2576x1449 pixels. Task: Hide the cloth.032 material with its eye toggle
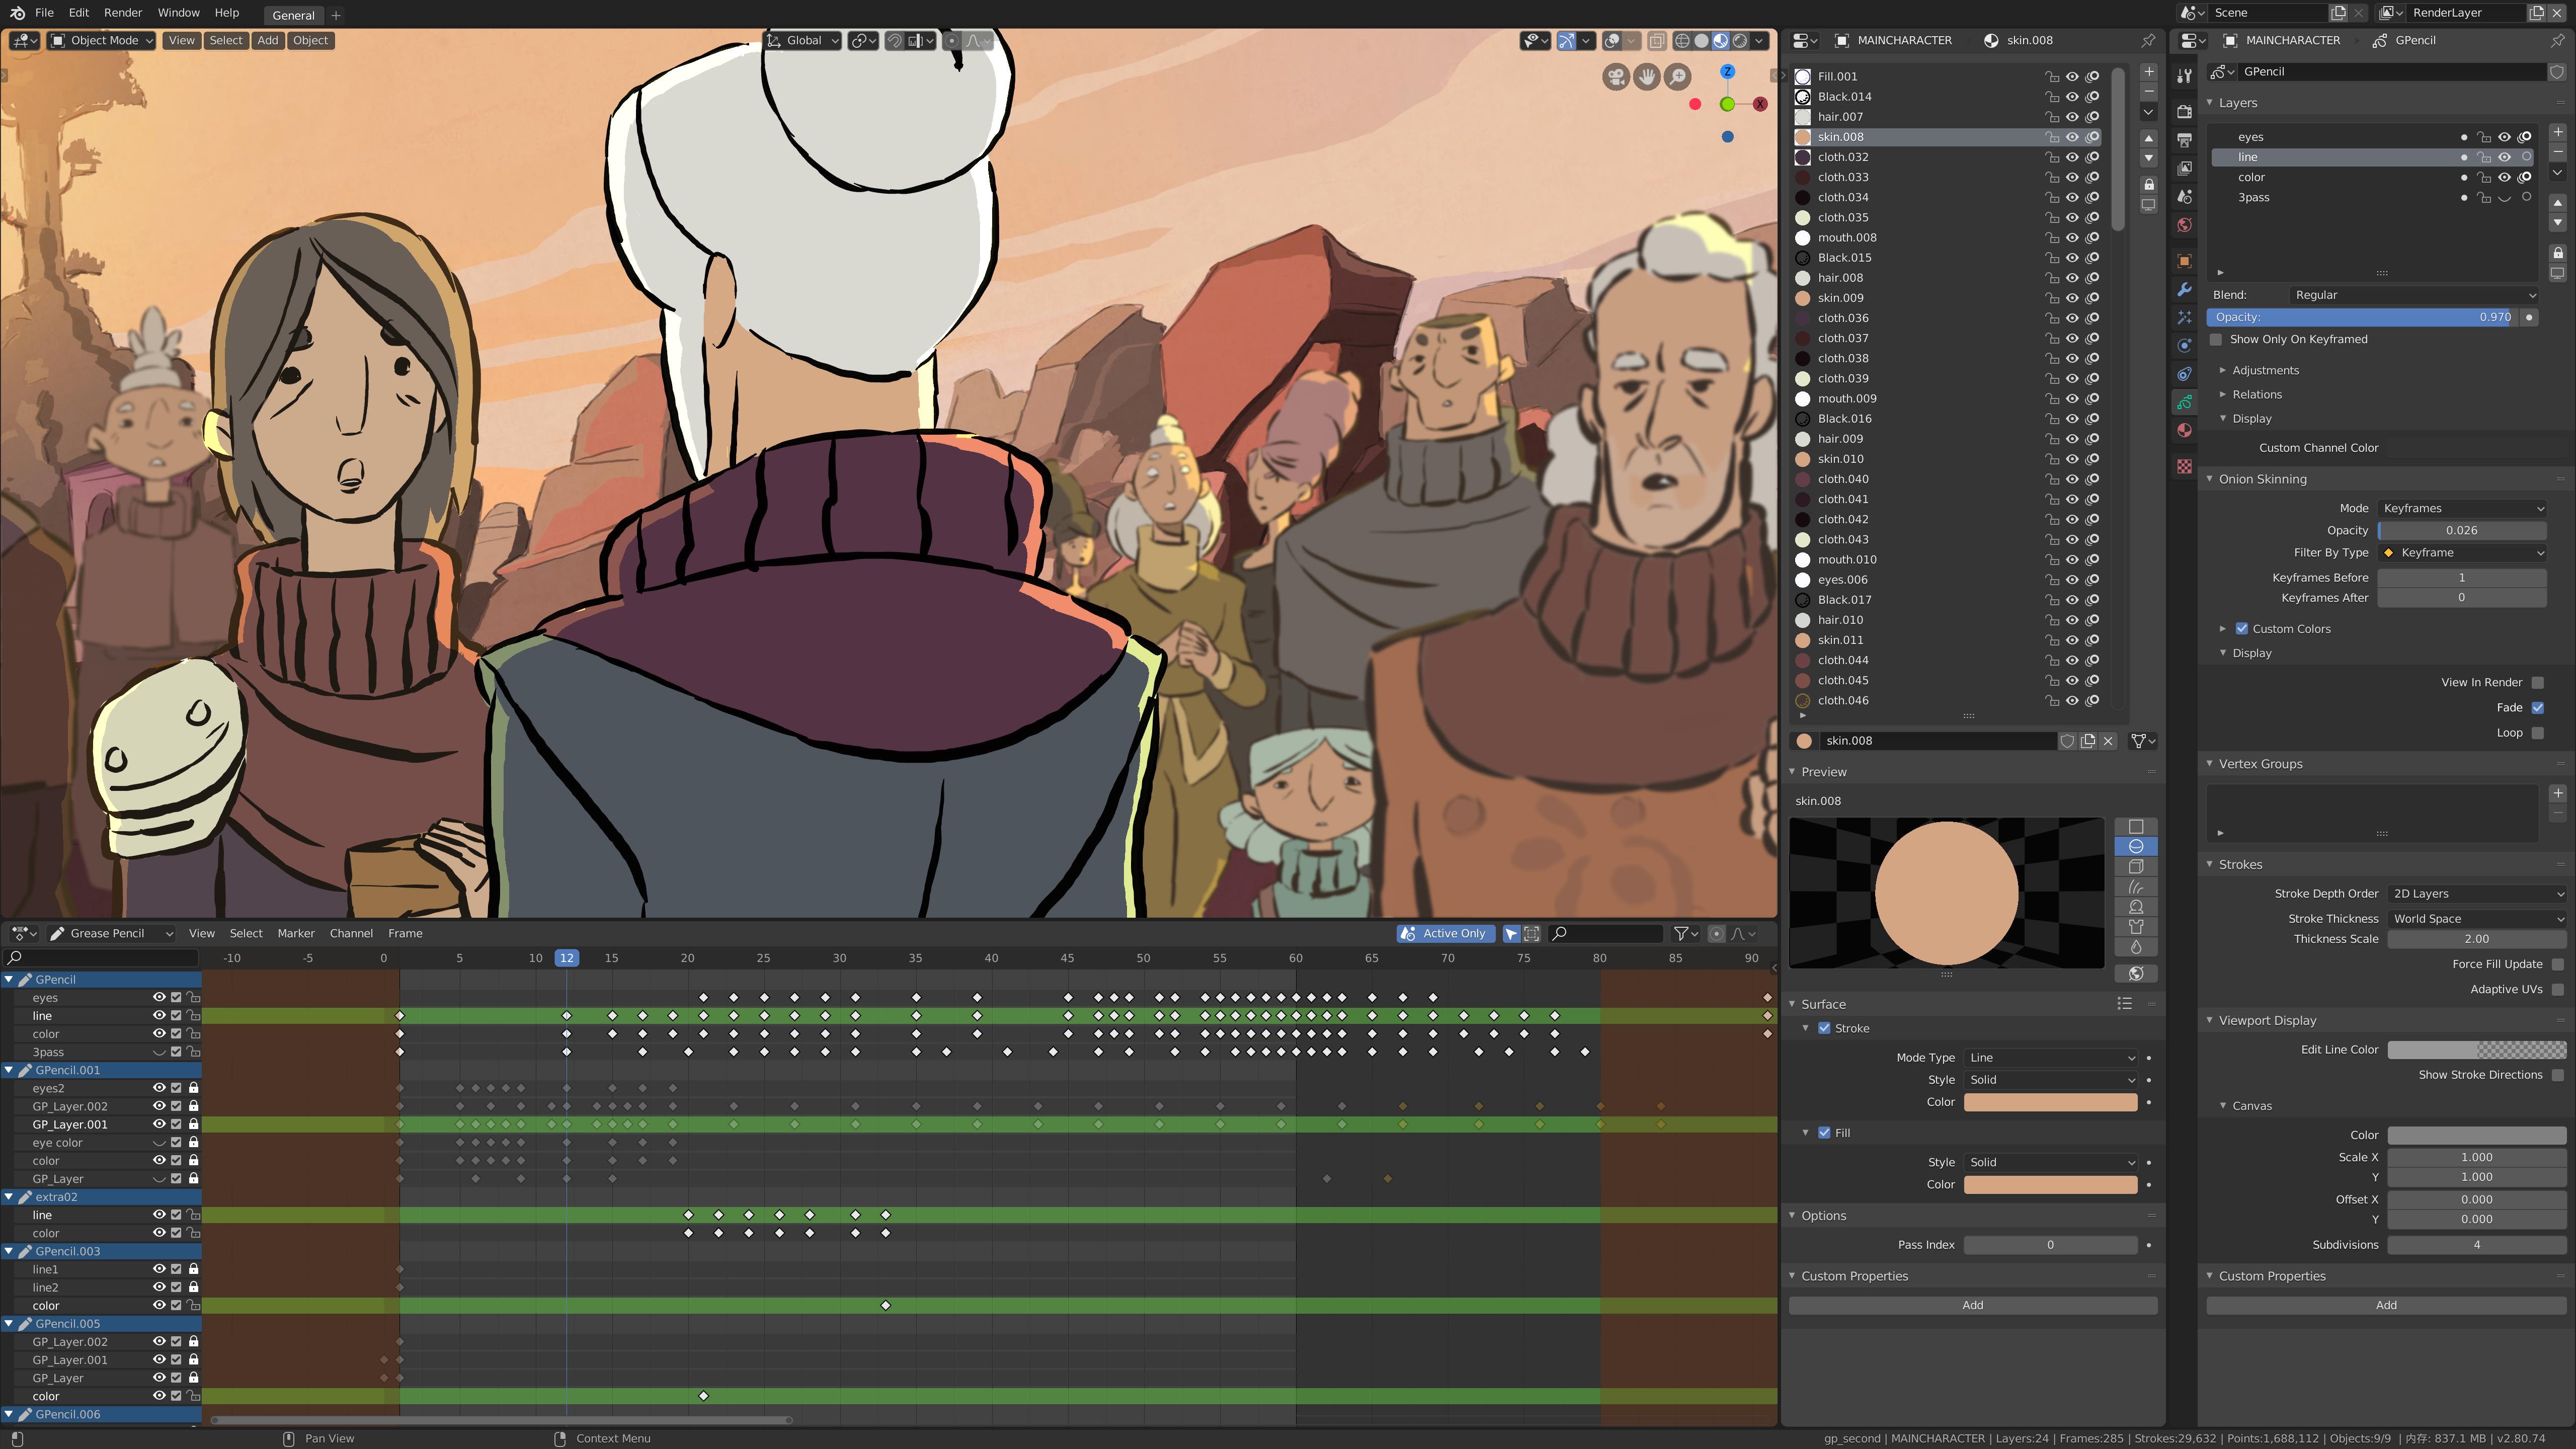[x=2072, y=157]
